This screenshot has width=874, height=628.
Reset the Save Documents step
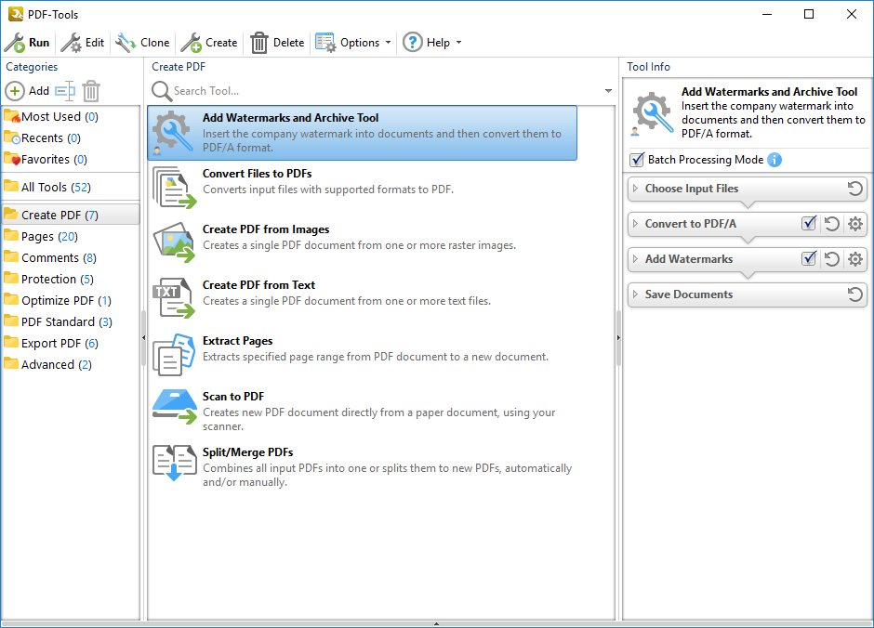[x=855, y=294]
